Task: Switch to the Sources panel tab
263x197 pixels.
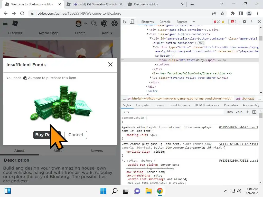Action: coord(182,22)
